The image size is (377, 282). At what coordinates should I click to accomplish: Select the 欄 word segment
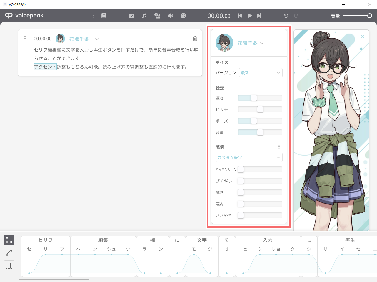(153, 240)
